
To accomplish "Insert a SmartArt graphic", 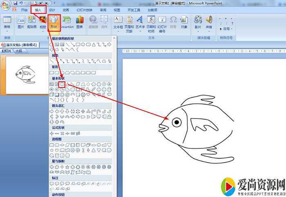I will coord(67,23).
